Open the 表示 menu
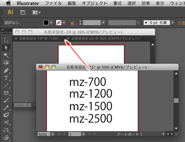 click(x=160, y=3)
